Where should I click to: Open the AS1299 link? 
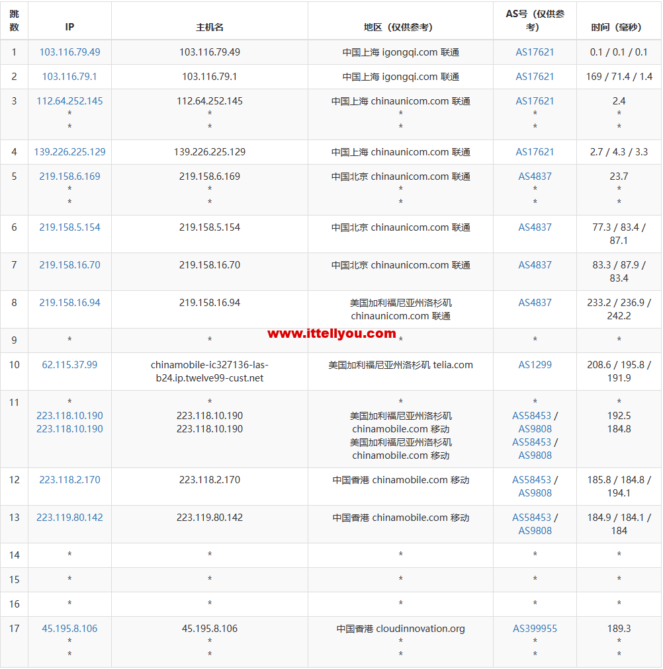[535, 365]
